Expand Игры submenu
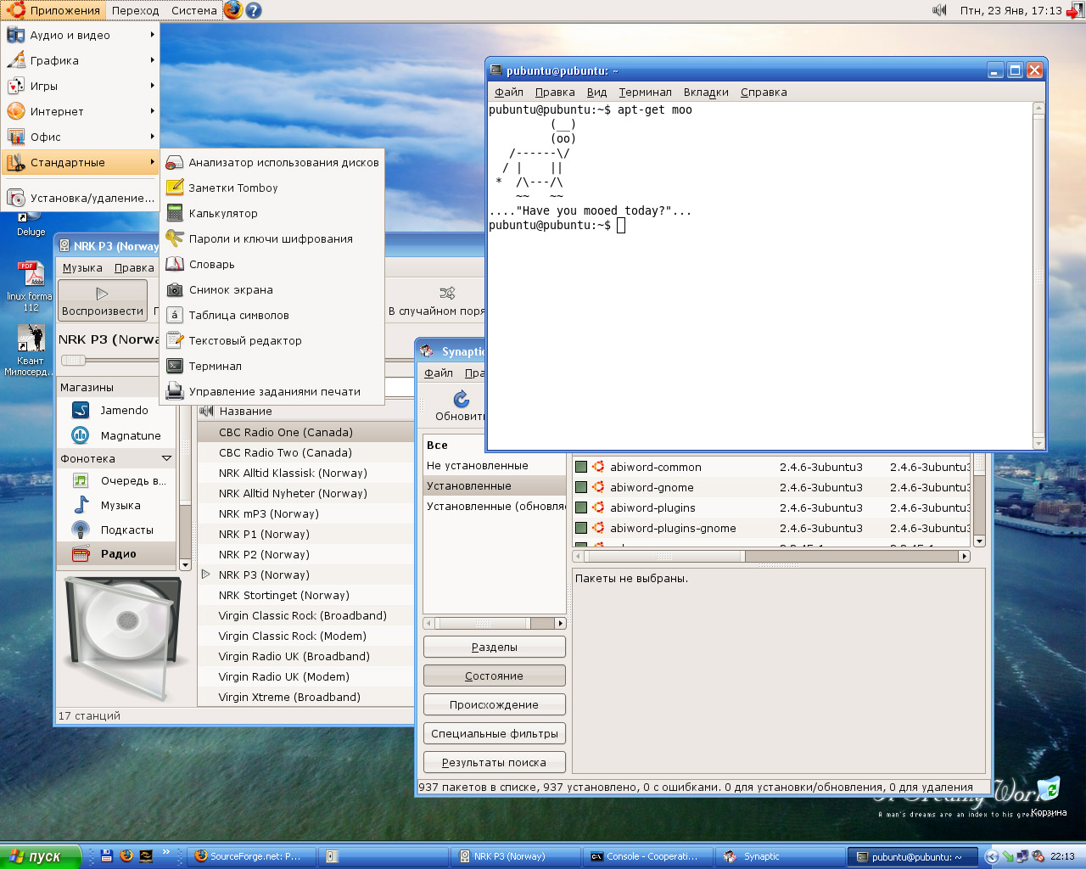1086x869 pixels. (80, 86)
